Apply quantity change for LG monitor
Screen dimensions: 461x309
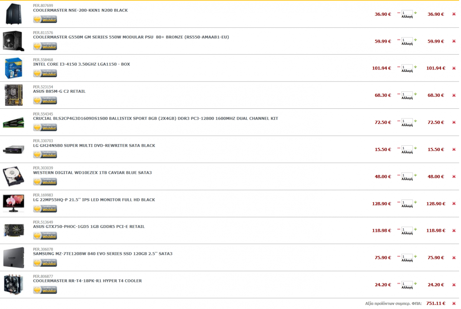[407, 206]
